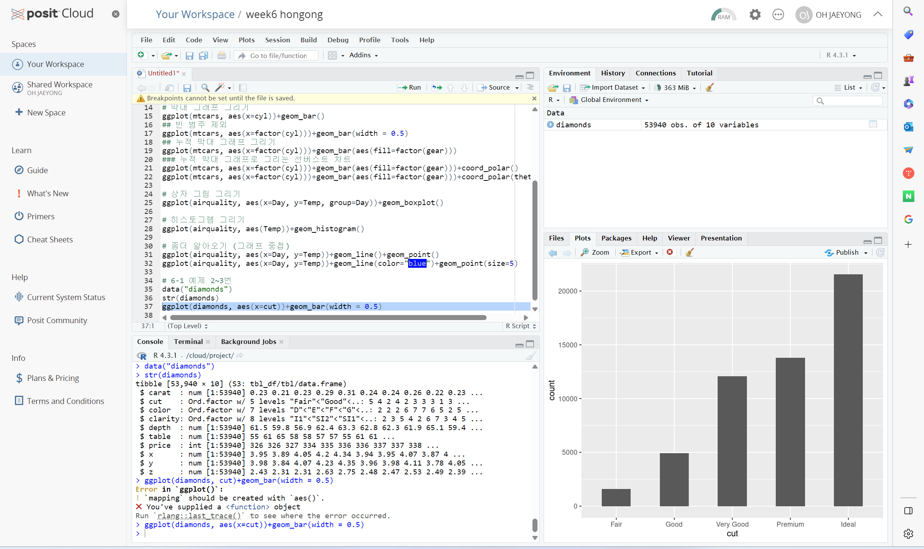Collapse the posit Cloud sidebar
Viewport: 924px width, 549px height.
(x=115, y=14)
